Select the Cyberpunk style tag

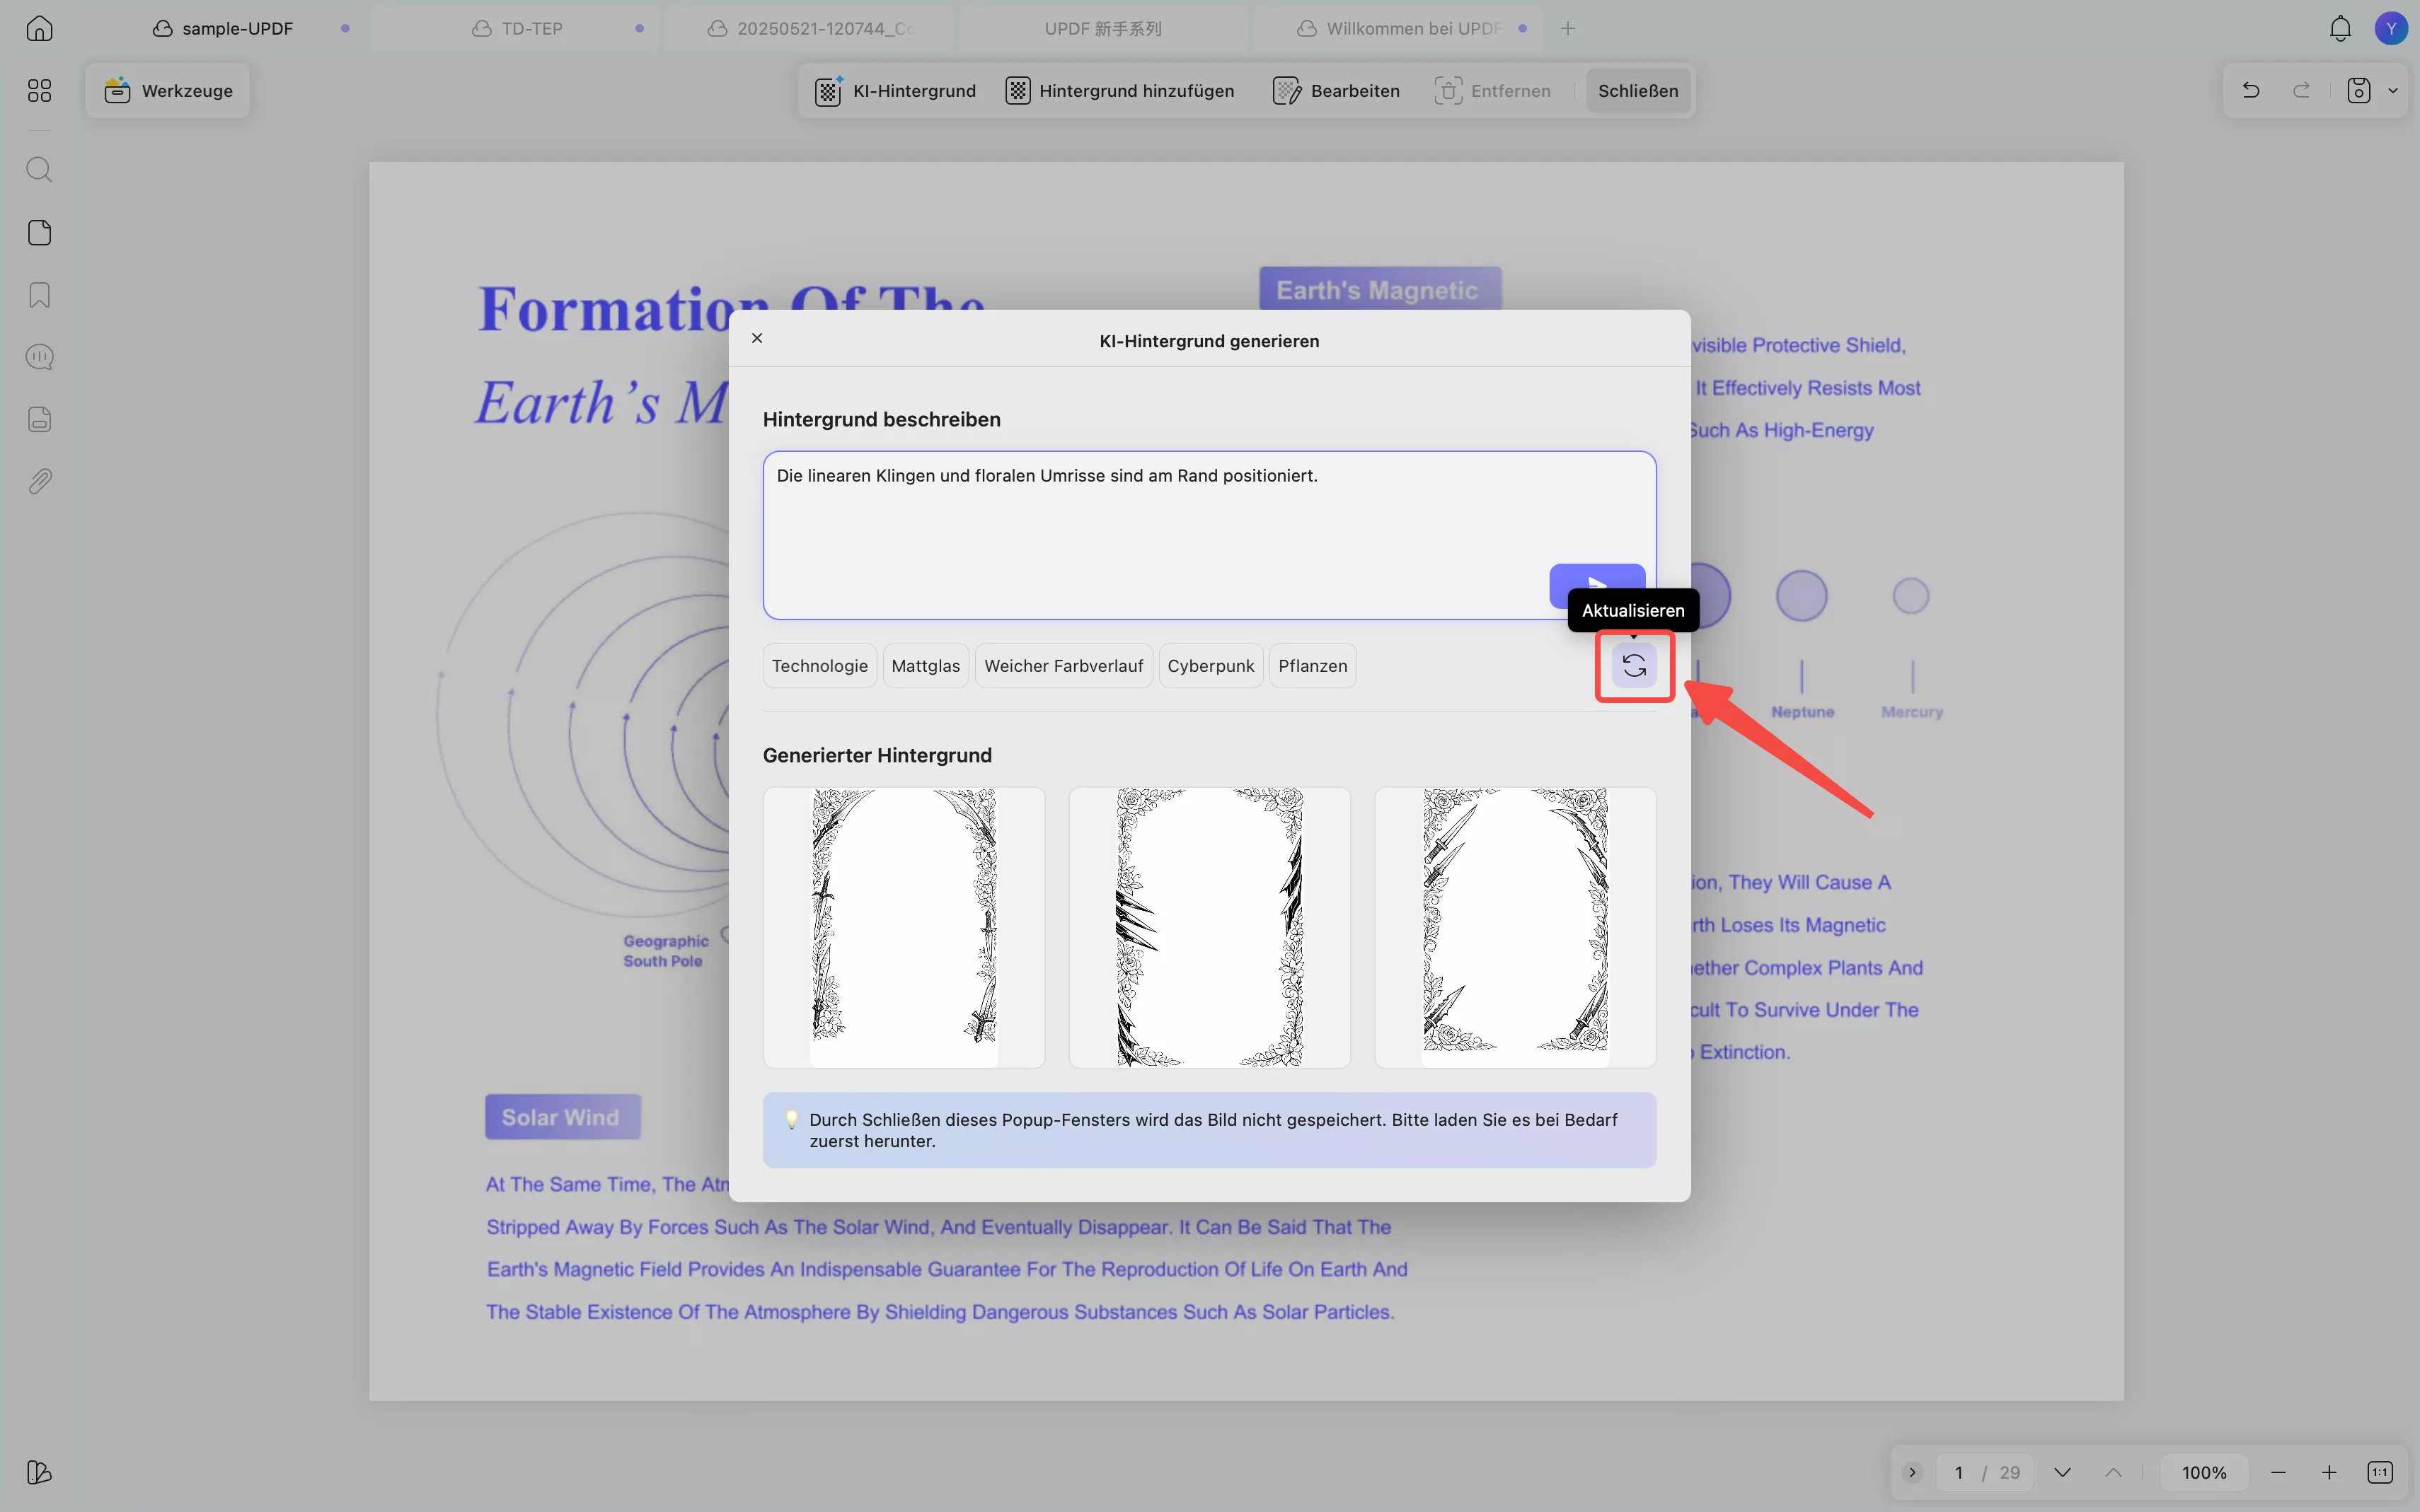point(1209,666)
